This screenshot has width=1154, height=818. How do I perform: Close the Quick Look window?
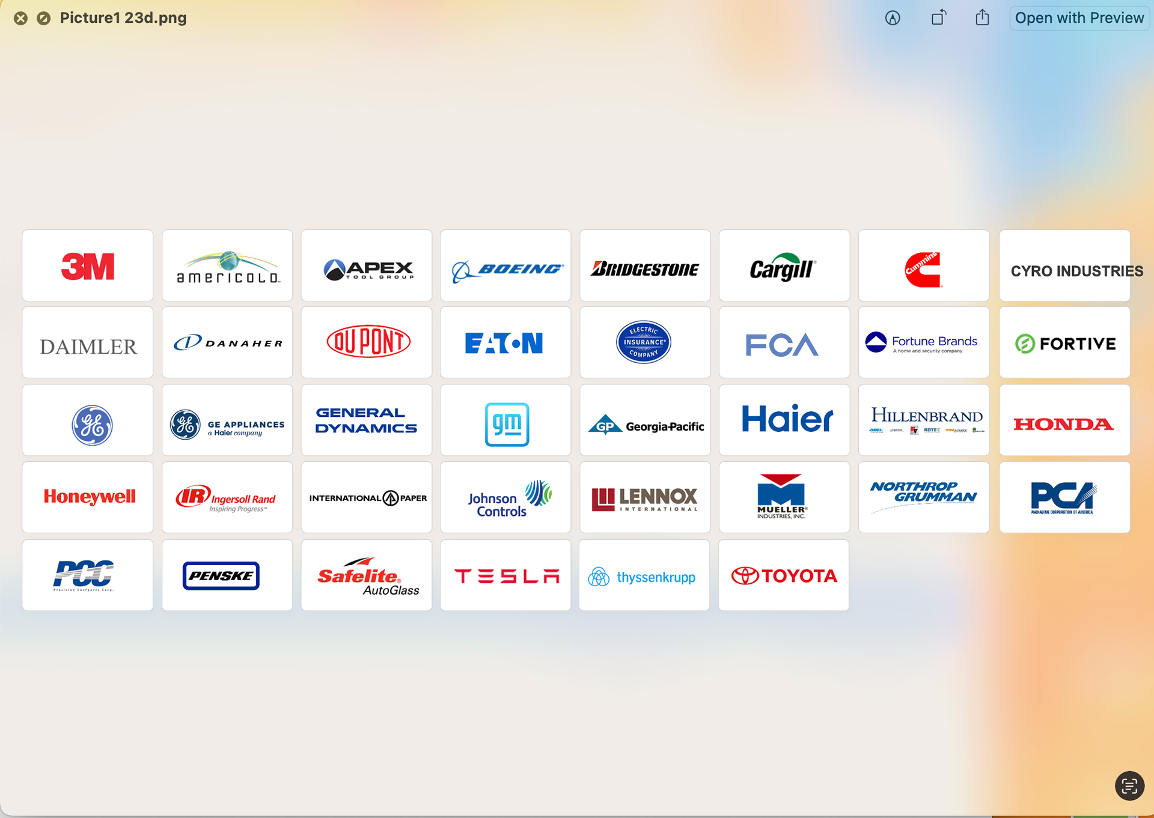pos(20,18)
